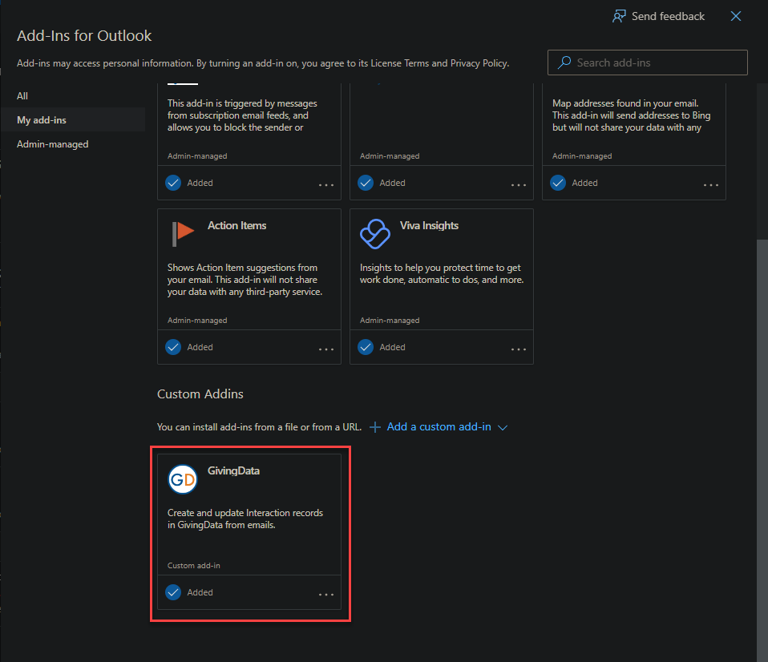The image size is (768, 662).
Task: Select the Admin-managed sidebar category
Action: tap(51, 143)
